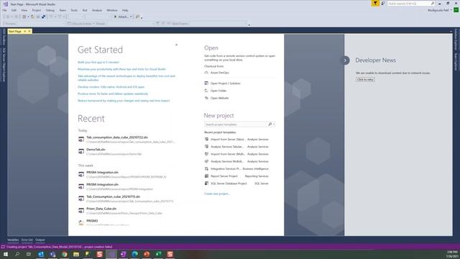This screenshot has width=460, height=259.
Task: Click the 'Click to retry' button
Action: [365, 79]
